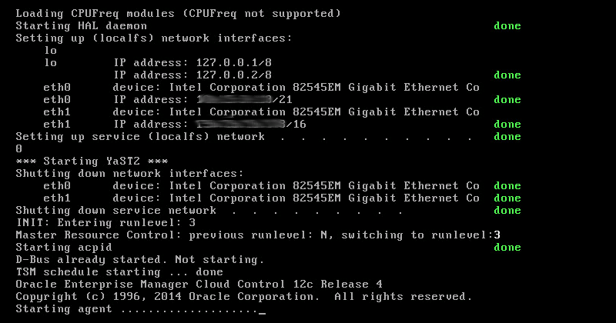This screenshot has height=323, width=616.
Task: Click green done beside Starting acpid
Action: (x=507, y=248)
